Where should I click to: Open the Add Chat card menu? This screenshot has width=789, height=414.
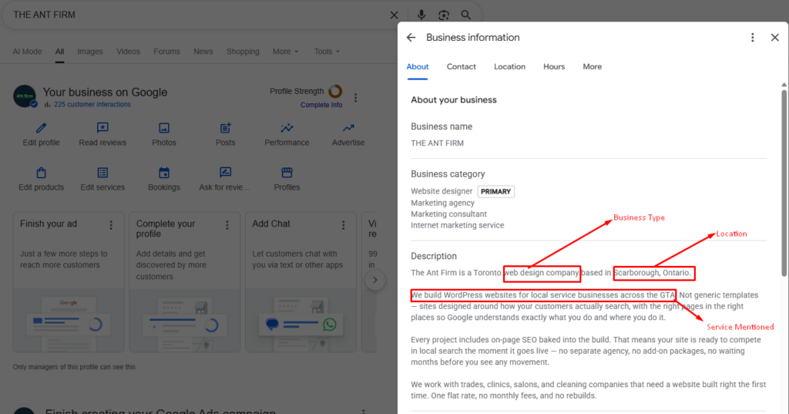click(343, 225)
